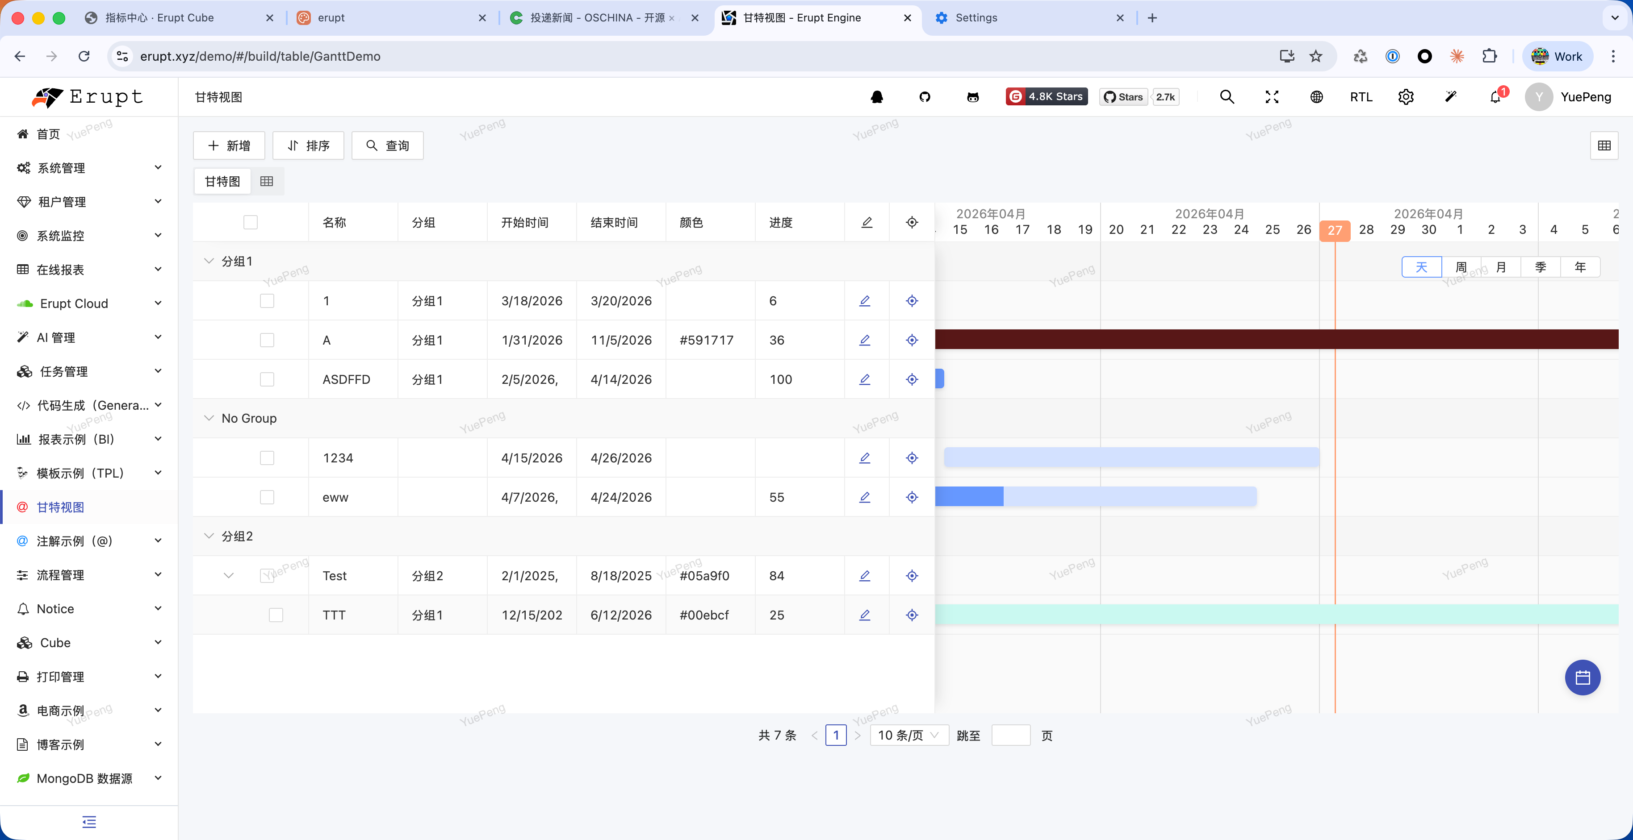Open the GitHub icon in header
The width and height of the screenshot is (1633, 840).
(x=924, y=97)
